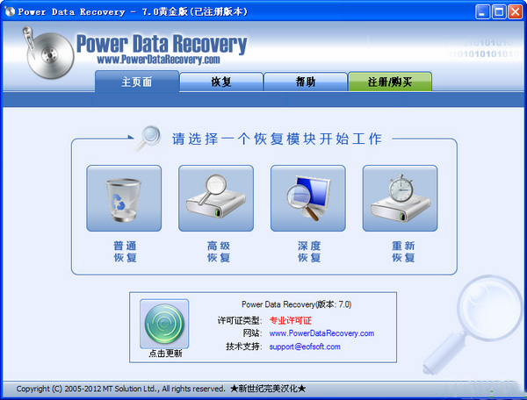Viewport: 527px width, 400px height.
Task: Click the 许可证类型 label
Action: pyautogui.click(x=239, y=320)
